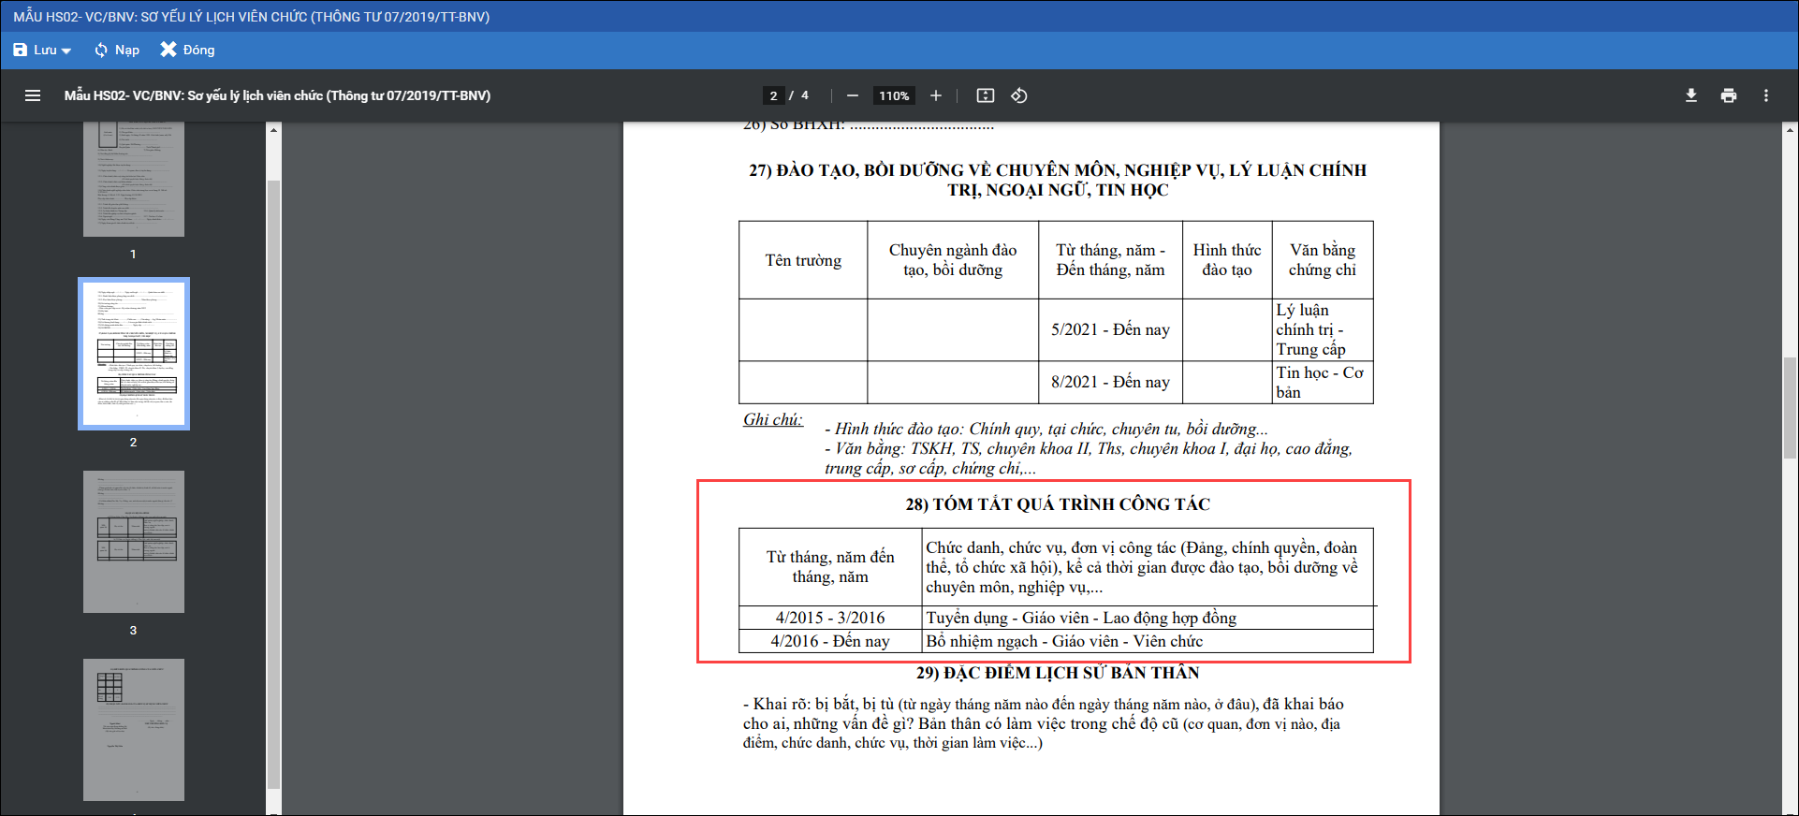Click the Lưu save button
This screenshot has height=816, width=1799.
[36, 50]
